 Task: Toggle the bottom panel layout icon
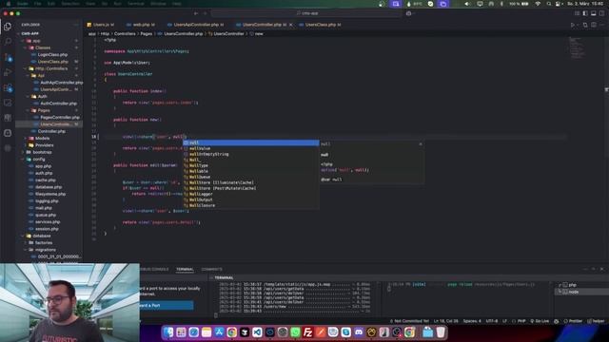(x=594, y=13)
